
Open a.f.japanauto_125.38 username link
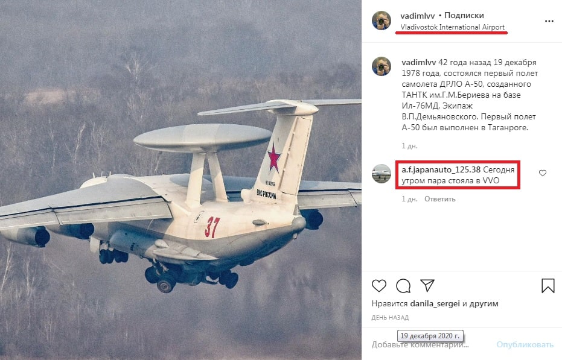pyautogui.click(x=441, y=169)
